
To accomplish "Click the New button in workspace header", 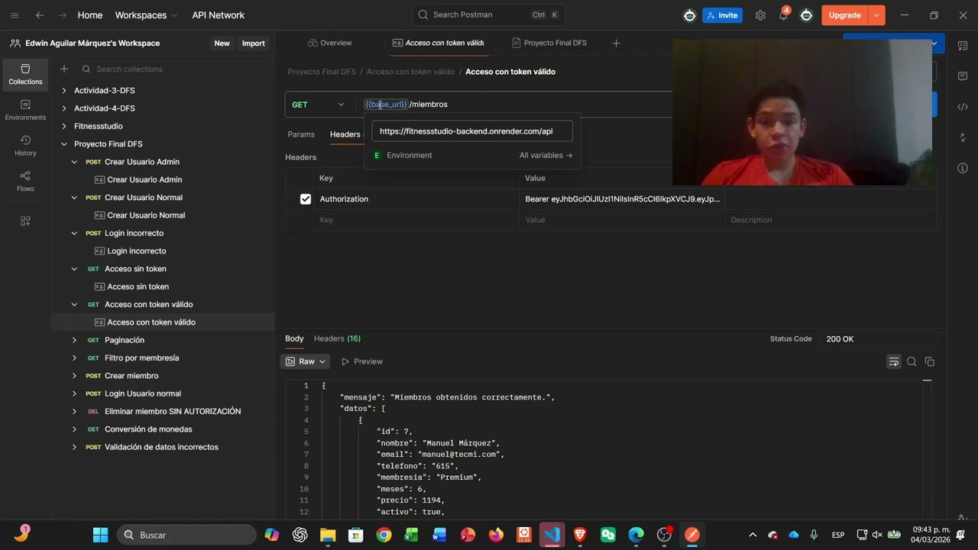I will 222,44.
